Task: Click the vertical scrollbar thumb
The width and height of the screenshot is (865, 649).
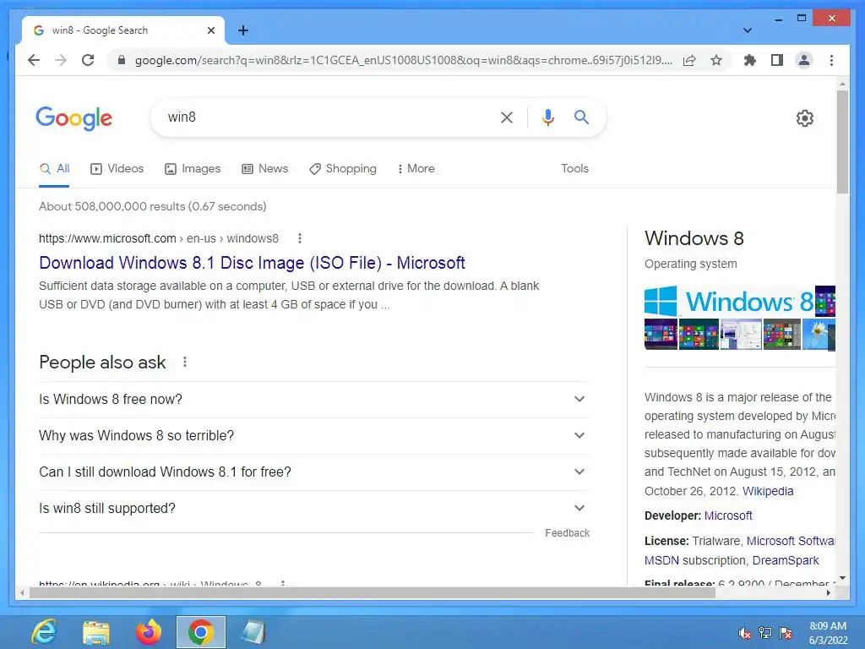Action: coord(842,142)
